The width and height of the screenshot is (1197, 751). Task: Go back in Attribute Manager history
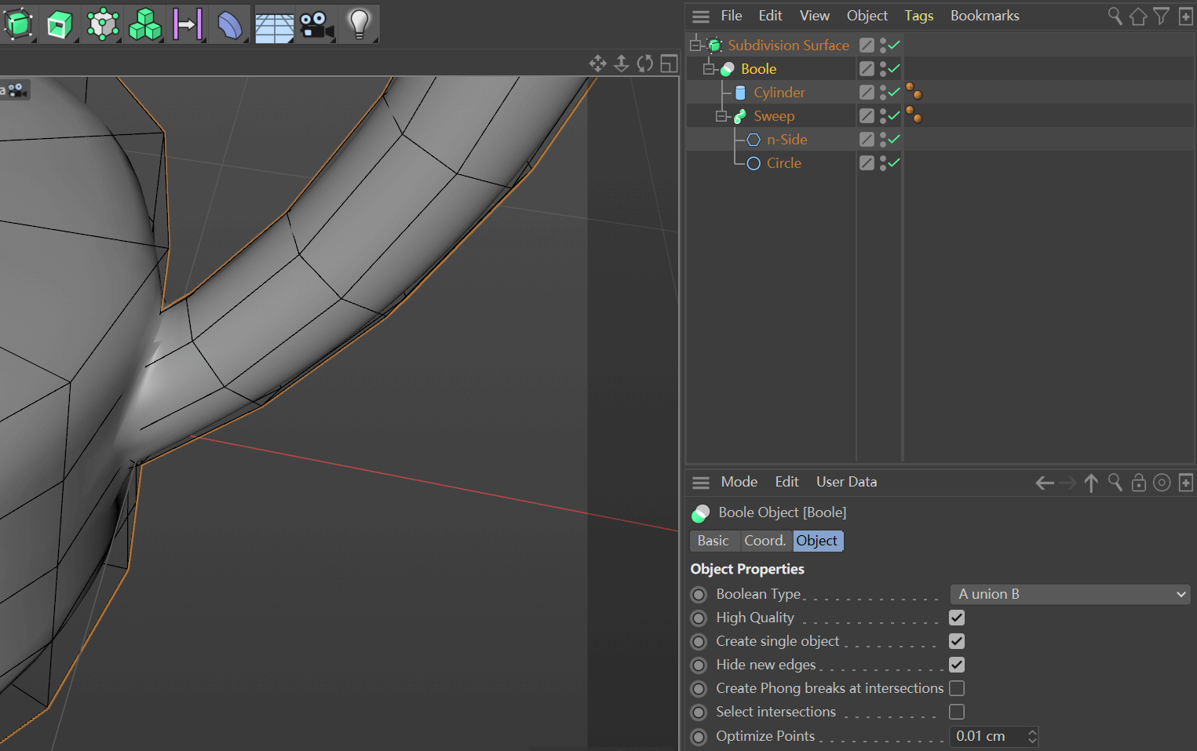(1045, 483)
